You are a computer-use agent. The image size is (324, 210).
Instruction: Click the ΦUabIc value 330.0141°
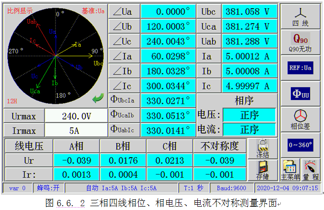click(168, 131)
